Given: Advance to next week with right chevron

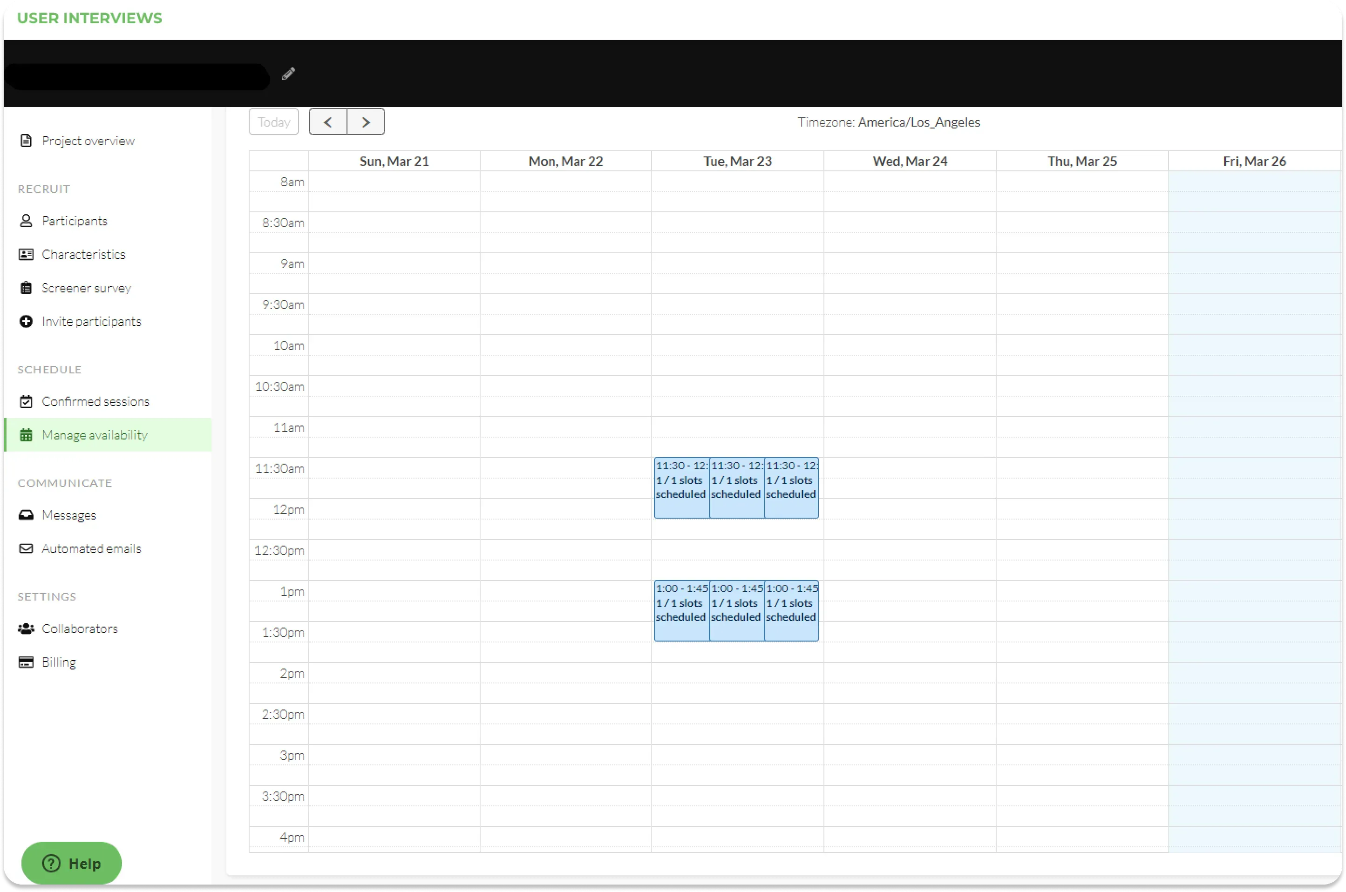Looking at the screenshot, I should 366,122.
